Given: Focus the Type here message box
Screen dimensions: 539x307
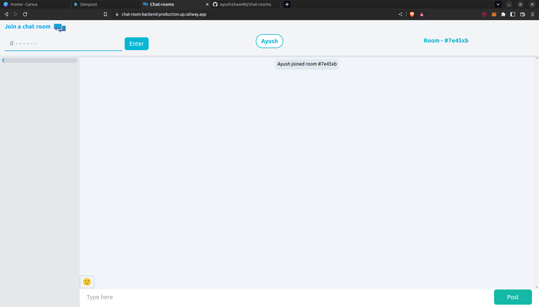Looking at the screenshot, I should 287,297.
